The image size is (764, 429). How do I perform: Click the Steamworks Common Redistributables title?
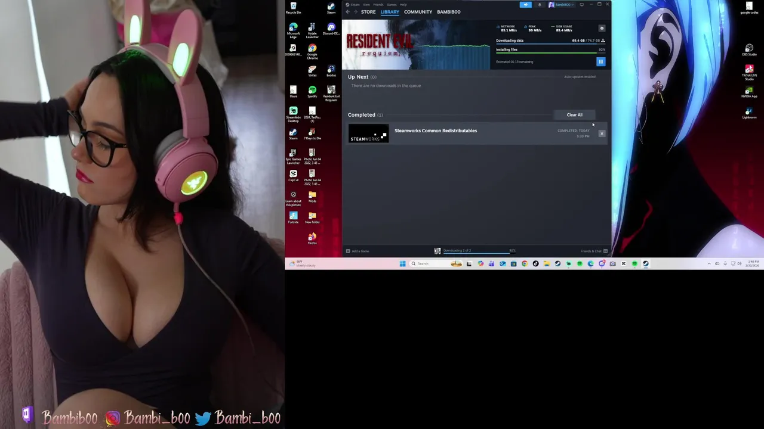(x=436, y=130)
